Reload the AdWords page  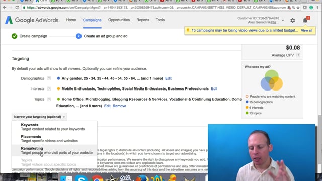pyautogui.click(x=17, y=8)
